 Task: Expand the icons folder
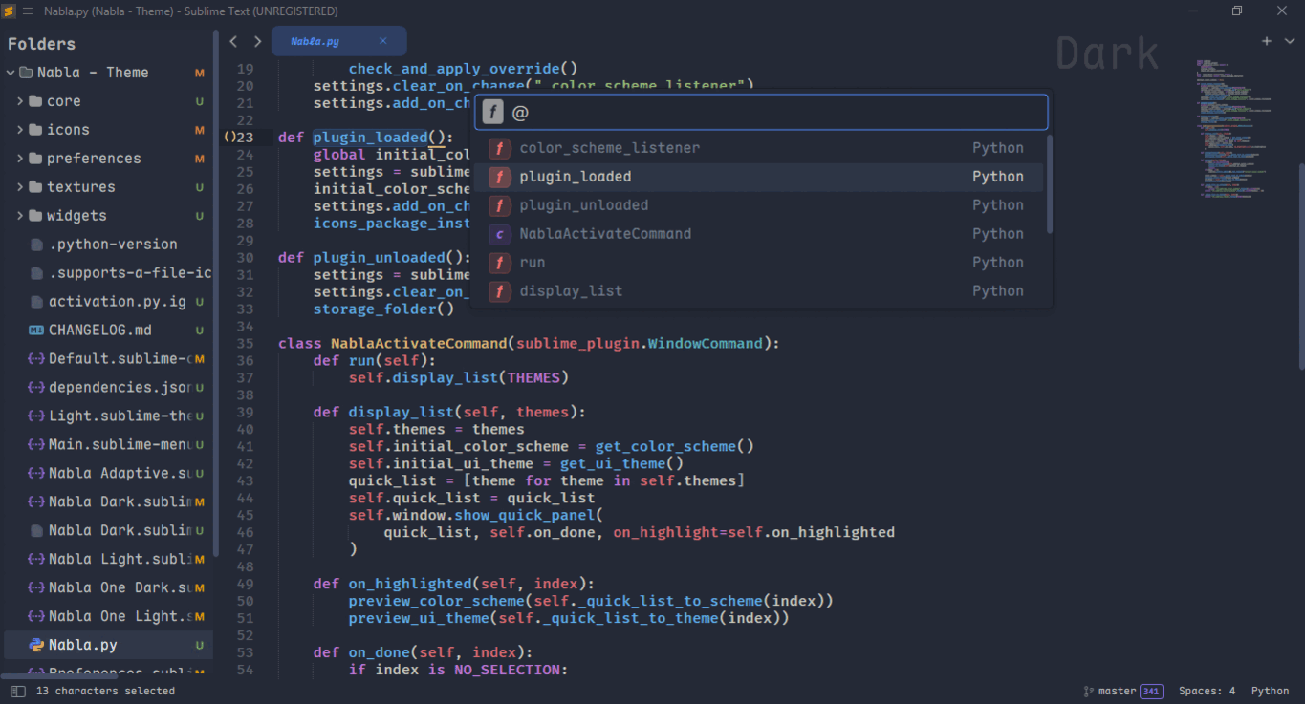coord(20,130)
